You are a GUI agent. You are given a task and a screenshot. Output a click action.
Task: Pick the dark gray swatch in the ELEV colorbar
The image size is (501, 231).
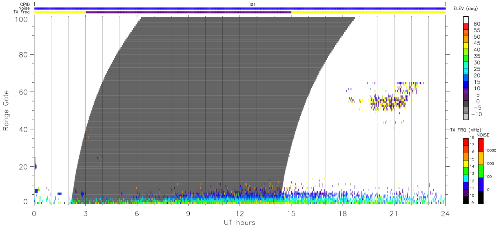[x=466, y=104]
